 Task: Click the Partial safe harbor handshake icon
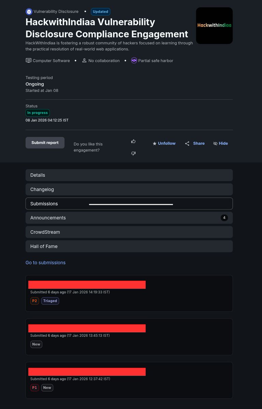coord(134,61)
